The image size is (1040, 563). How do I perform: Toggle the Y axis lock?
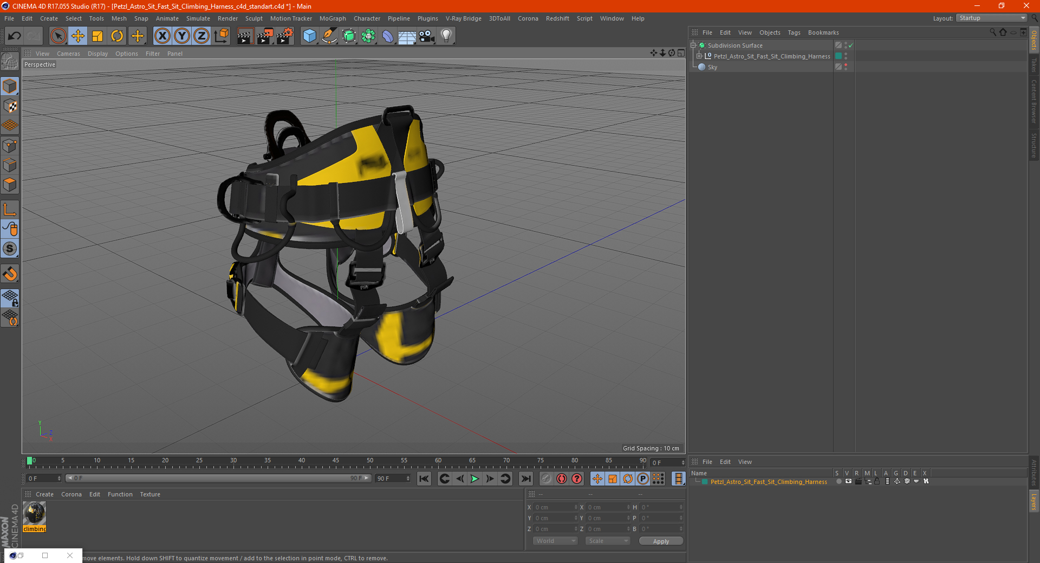[182, 36]
